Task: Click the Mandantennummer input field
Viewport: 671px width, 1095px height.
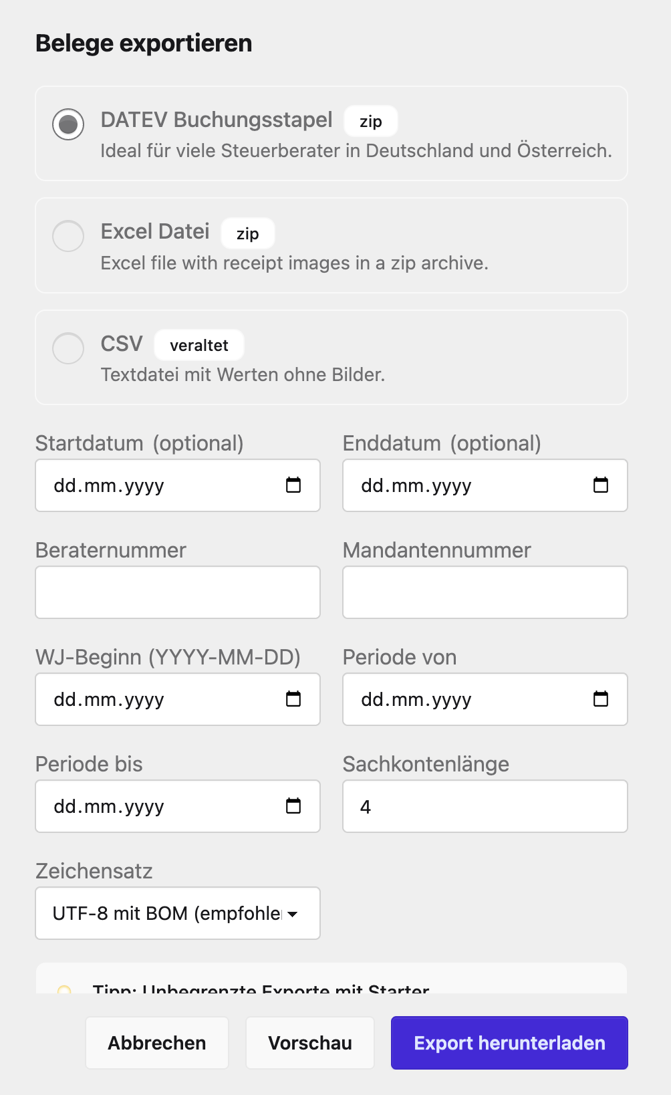Action: (x=485, y=592)
